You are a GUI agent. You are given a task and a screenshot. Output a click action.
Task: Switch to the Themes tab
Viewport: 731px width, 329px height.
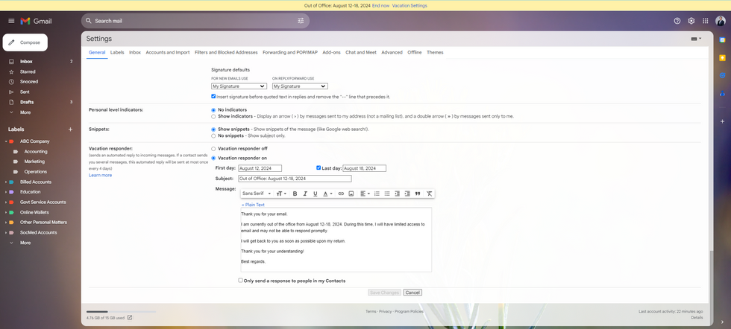coord(435,53)
